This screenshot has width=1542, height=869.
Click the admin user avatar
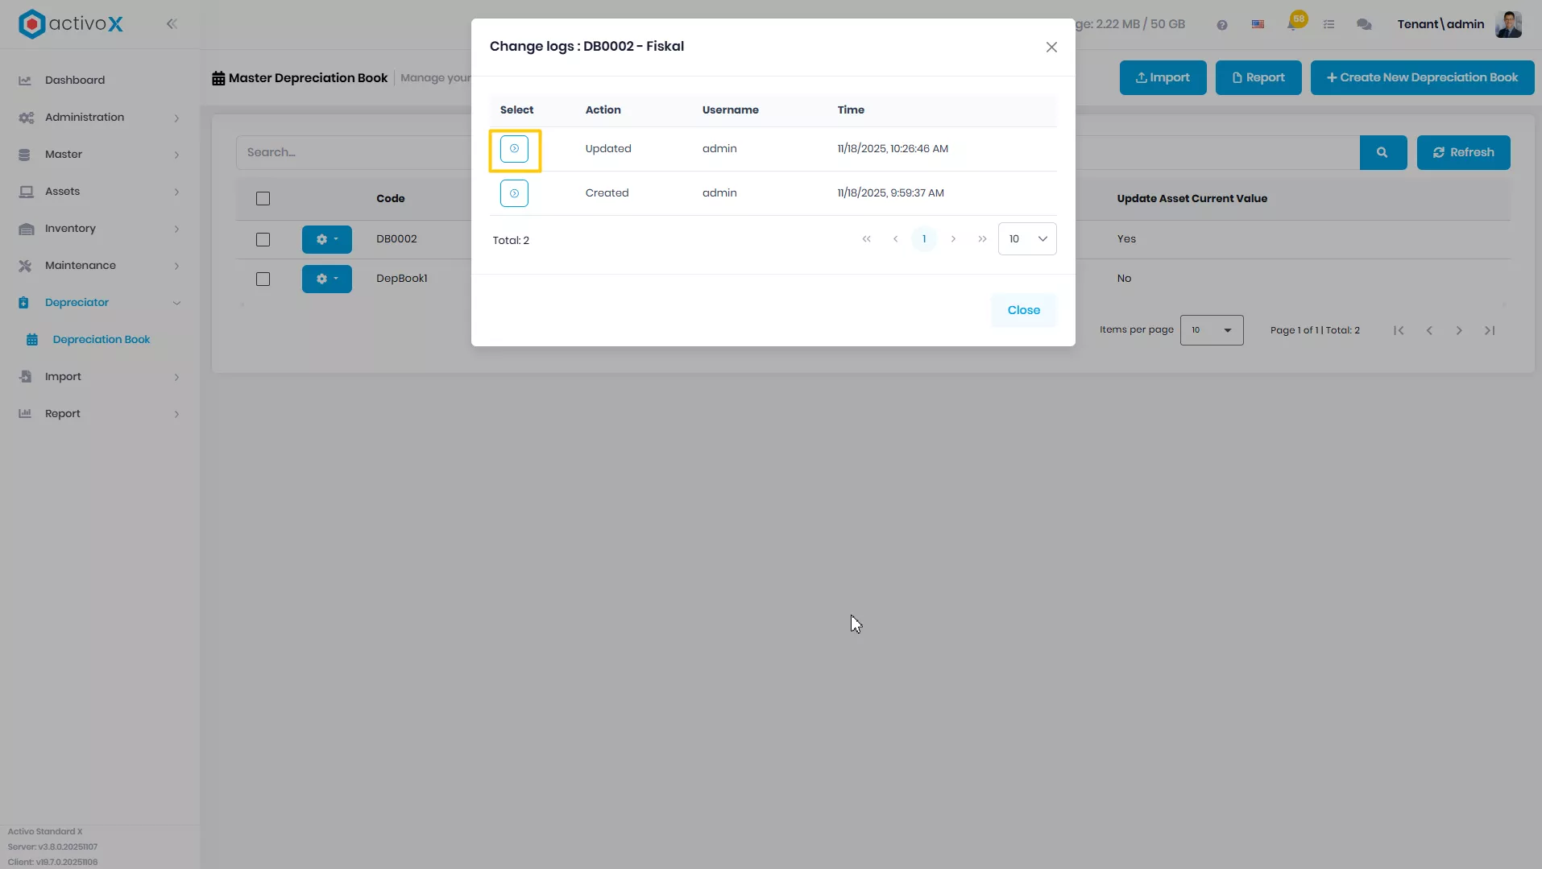pos(1508,24)
